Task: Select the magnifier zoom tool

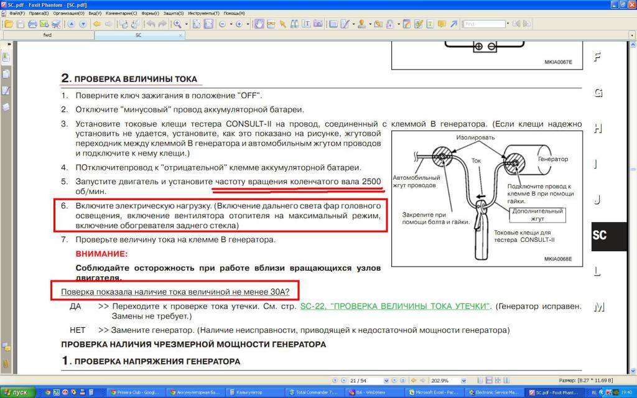Action: click(x=177, y=24)
